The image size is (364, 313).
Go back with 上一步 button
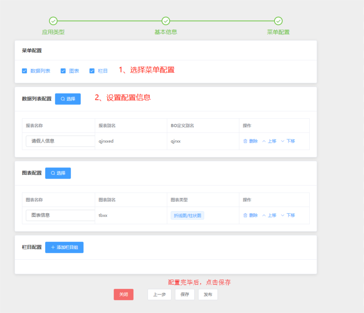[x=159, y=294]
